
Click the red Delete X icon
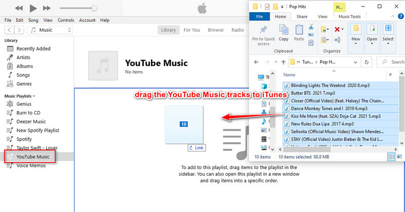(337, 29)
